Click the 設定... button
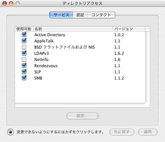 click(82, 116)
